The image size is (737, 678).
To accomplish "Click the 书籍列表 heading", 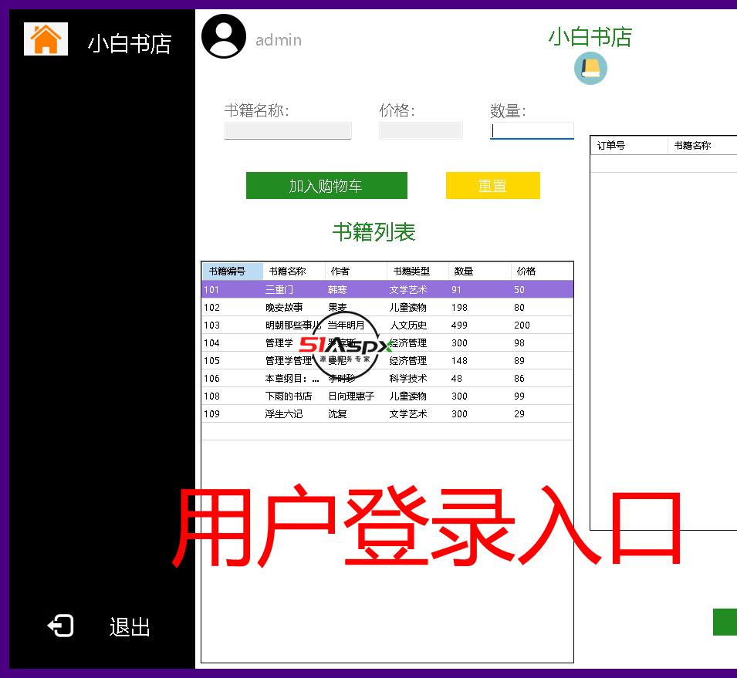I will (x=374, y=232).
